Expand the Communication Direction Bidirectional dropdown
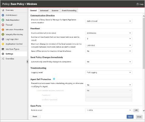The width and height of the screenshot is (145, 122). coord(109,21)
